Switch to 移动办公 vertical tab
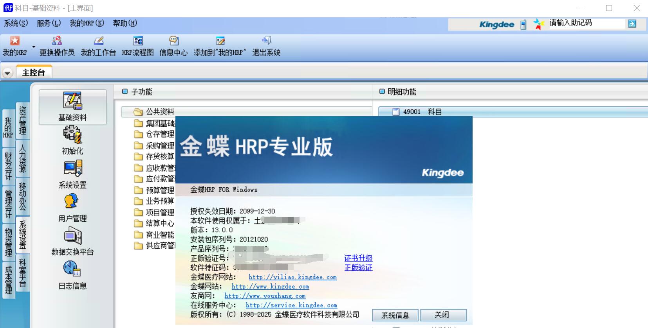 [x=23, y=197]
